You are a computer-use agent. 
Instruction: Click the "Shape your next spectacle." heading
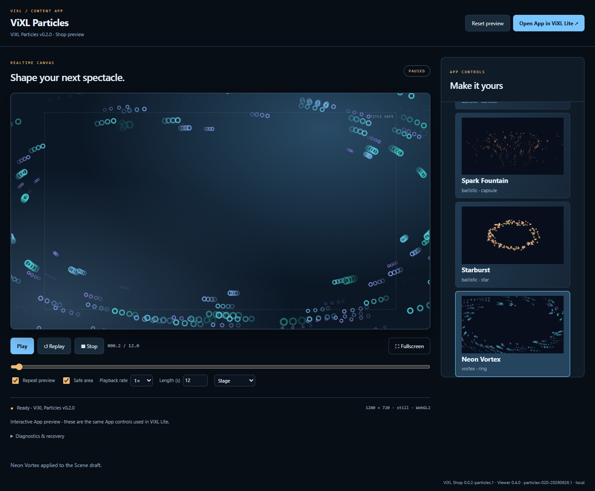[x=68, y=78]
